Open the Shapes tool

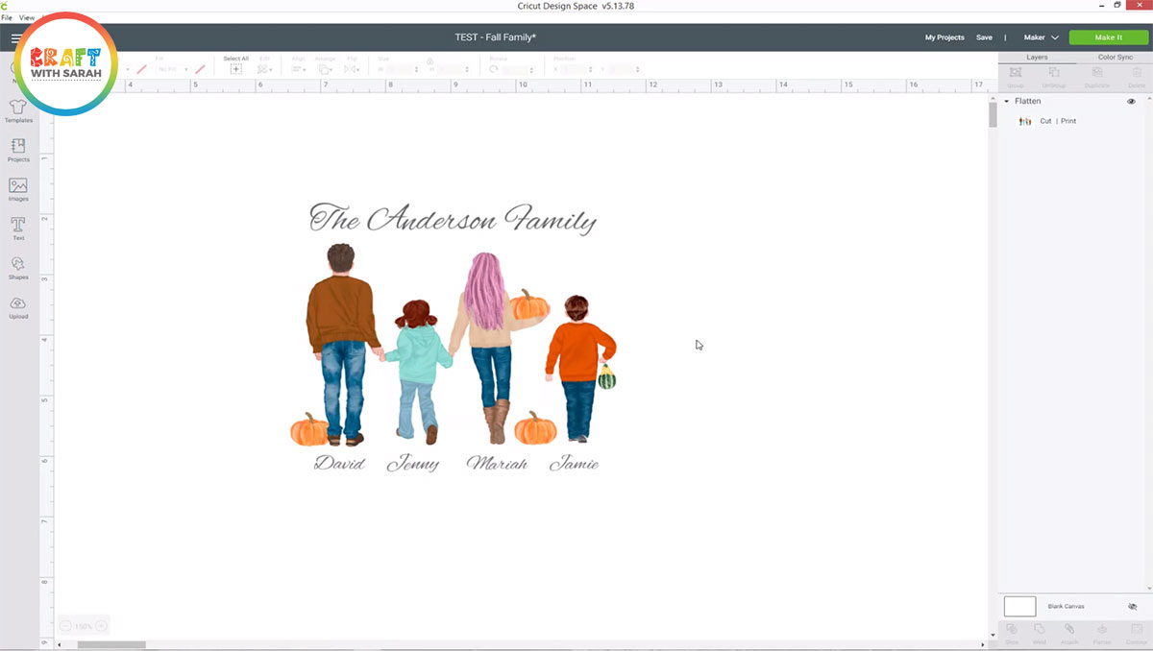pyautogui.click(x=18, y=267)
